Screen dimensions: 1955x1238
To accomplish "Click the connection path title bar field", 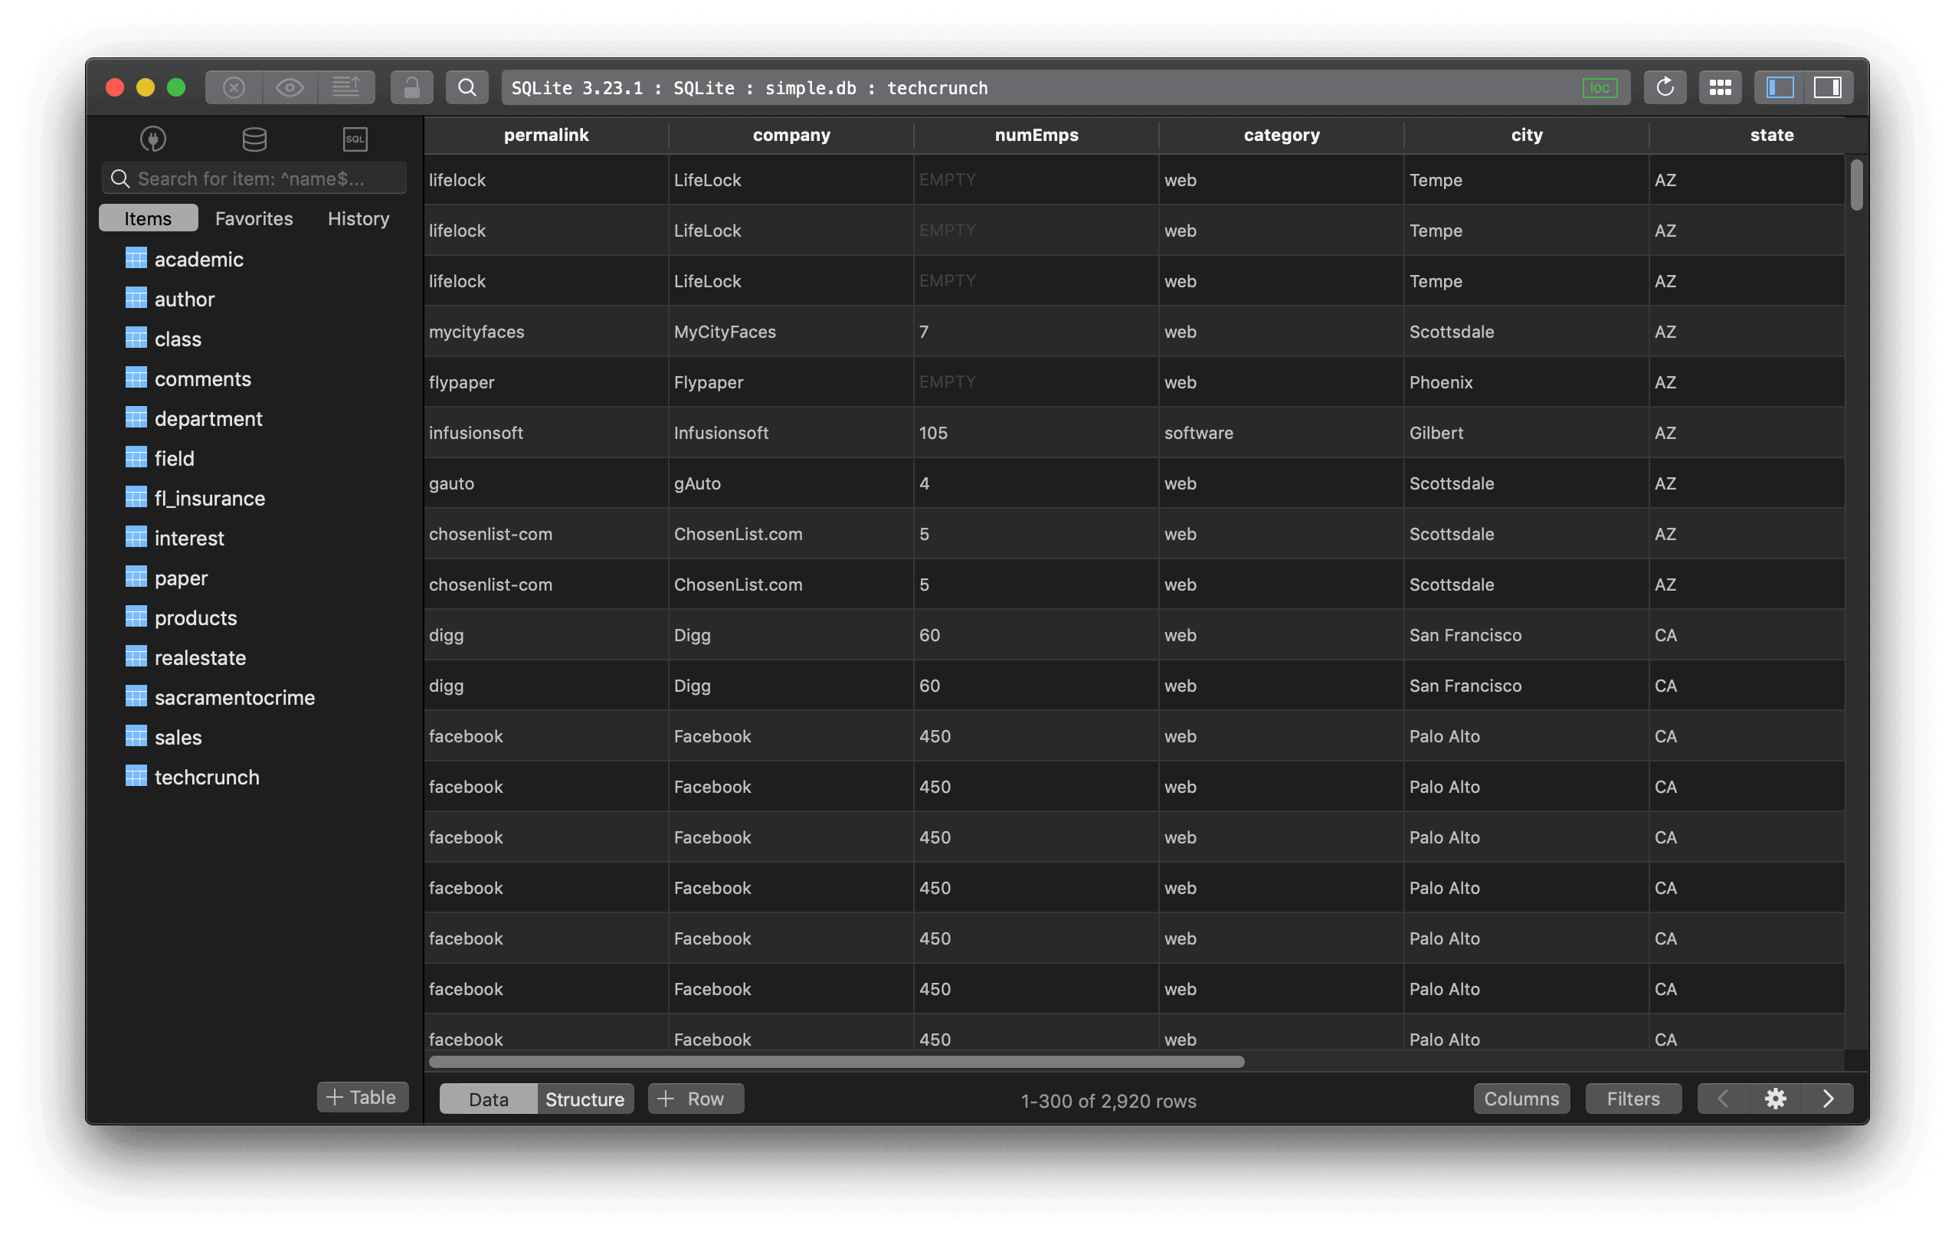I will [x=1065, y=87].
